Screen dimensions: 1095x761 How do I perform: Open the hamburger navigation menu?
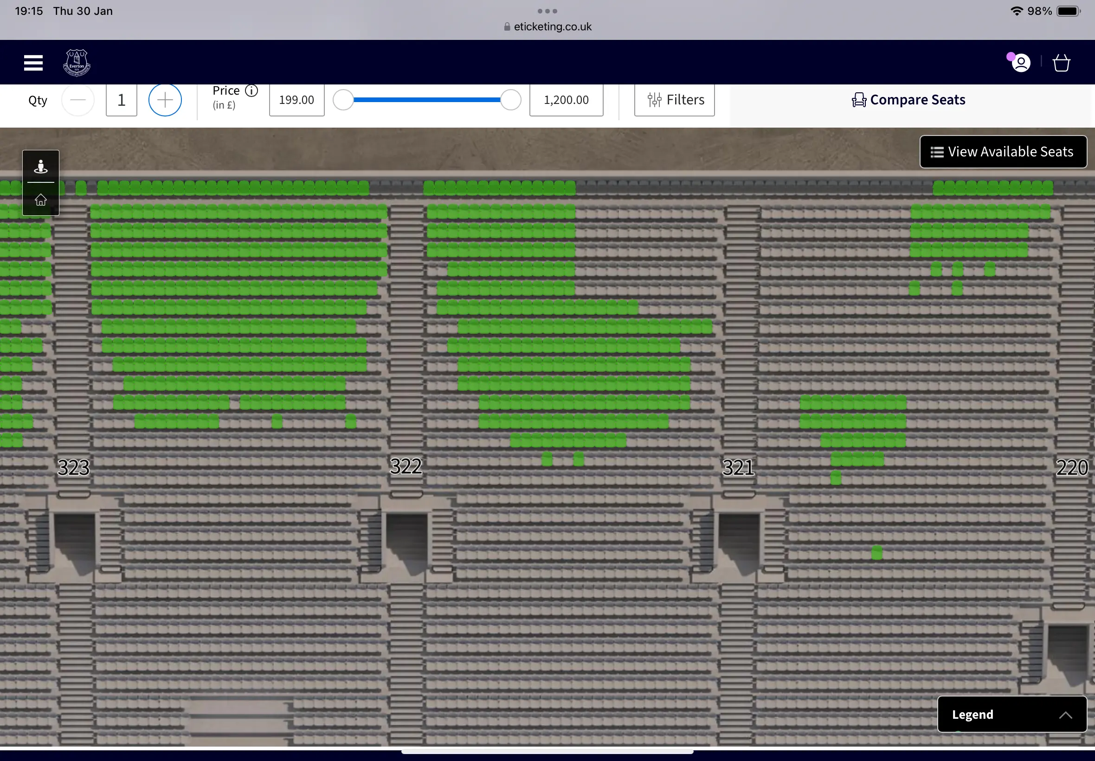click(x=33, y=63)
